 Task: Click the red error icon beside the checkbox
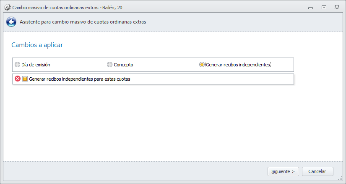pyautogui.click(x=18, y=79)
